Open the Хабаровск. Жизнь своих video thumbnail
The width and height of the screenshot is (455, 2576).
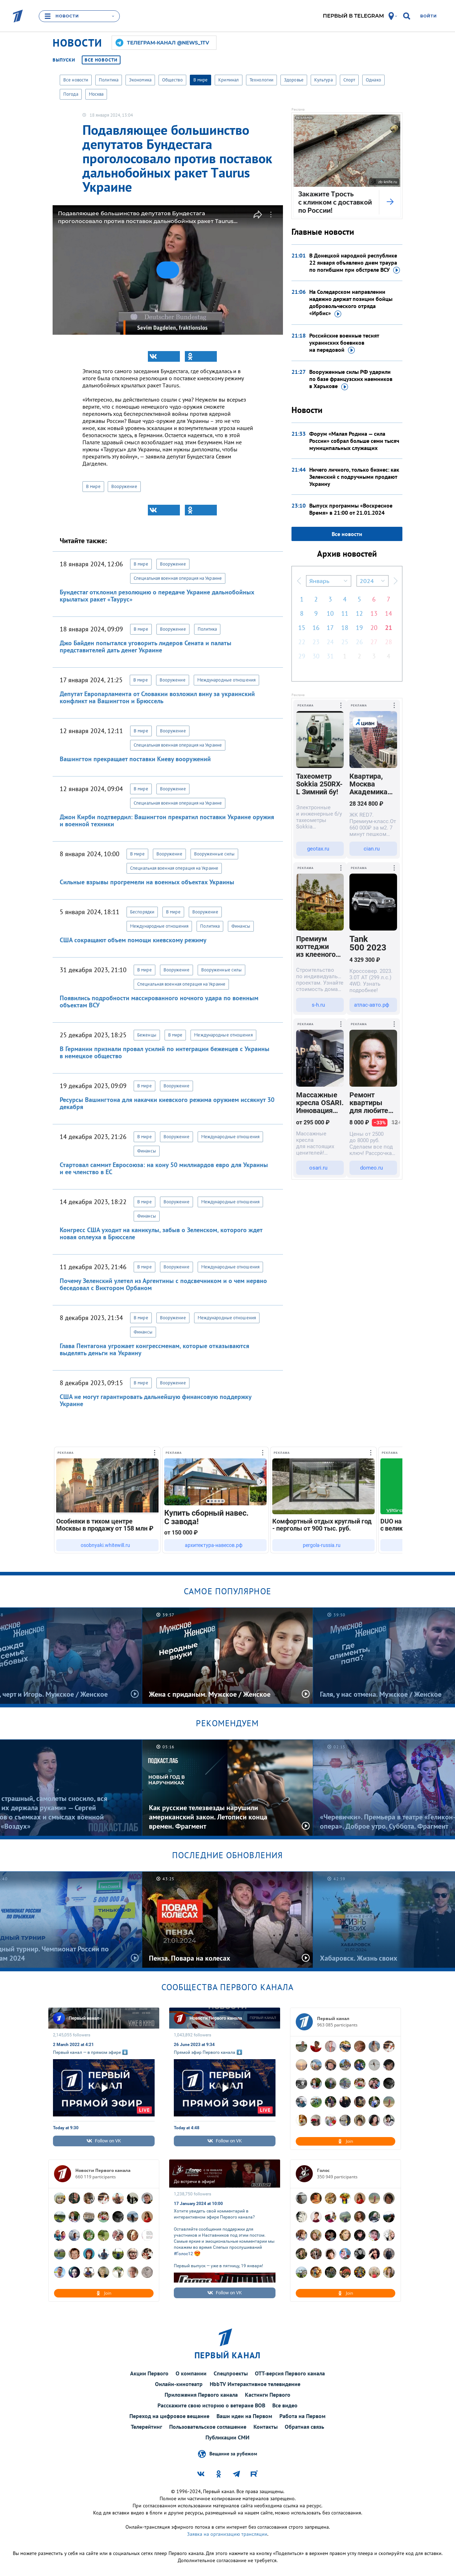pyautogui.click(x=384, y=1920)
